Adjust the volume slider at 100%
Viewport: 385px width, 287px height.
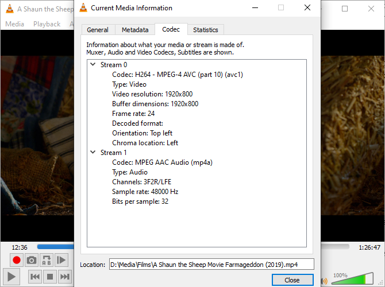pyautogui.click(x=353, y=278)
